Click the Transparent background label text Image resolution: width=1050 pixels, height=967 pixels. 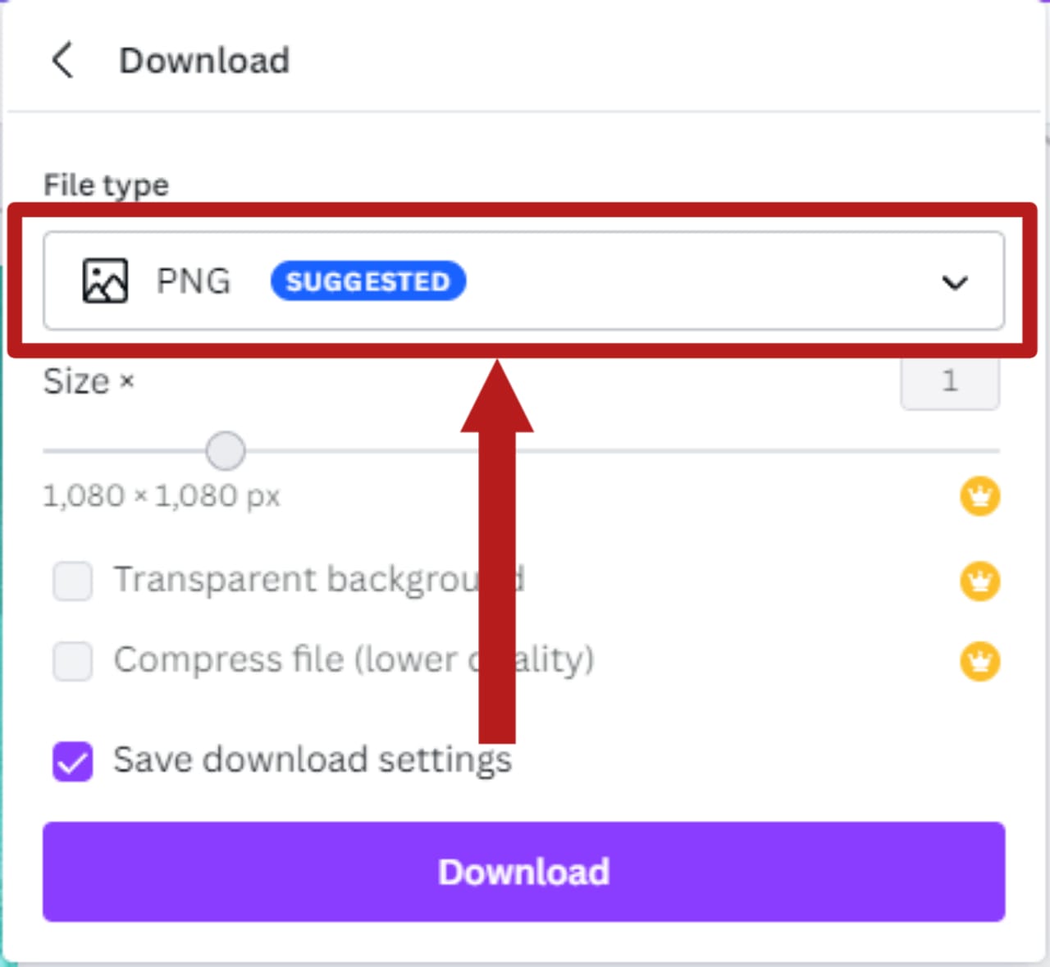point(295,579)
